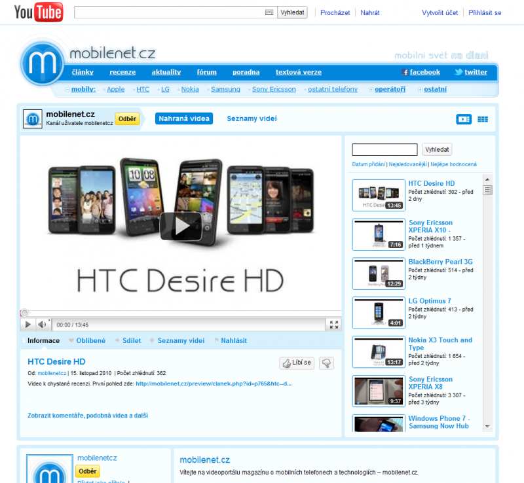Open Zobrazit komentáře, podobná videa link

click(x=87, y=416)
